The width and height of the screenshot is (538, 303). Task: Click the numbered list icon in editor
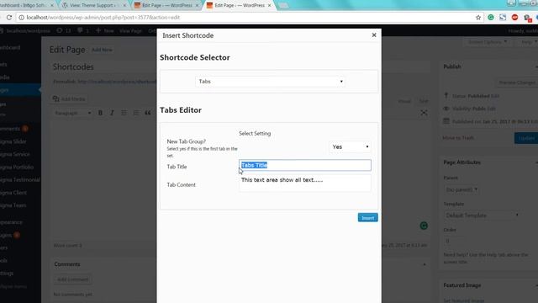pos(136,113)
